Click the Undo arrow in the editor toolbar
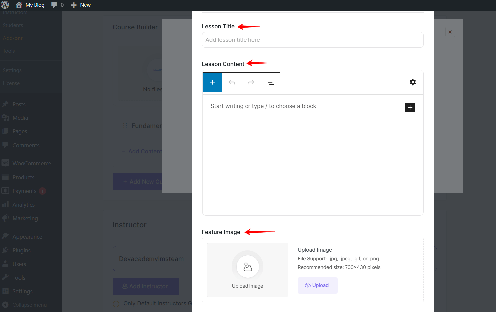The image size is (496, 312). (232, 82)
